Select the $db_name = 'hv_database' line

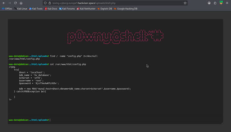tap(35, 75)
